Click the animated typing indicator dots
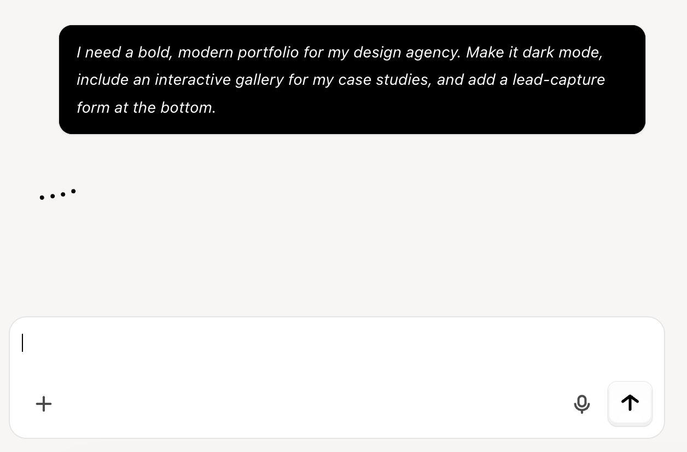Image resolution: width=687 pixels, height=452 pixels. tap(57, 194)
